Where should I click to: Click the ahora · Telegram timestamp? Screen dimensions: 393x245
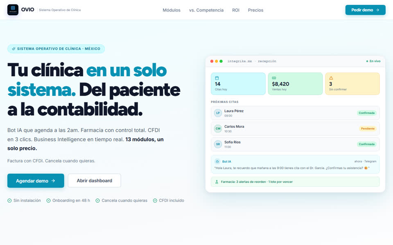click(x=365, y=162)
